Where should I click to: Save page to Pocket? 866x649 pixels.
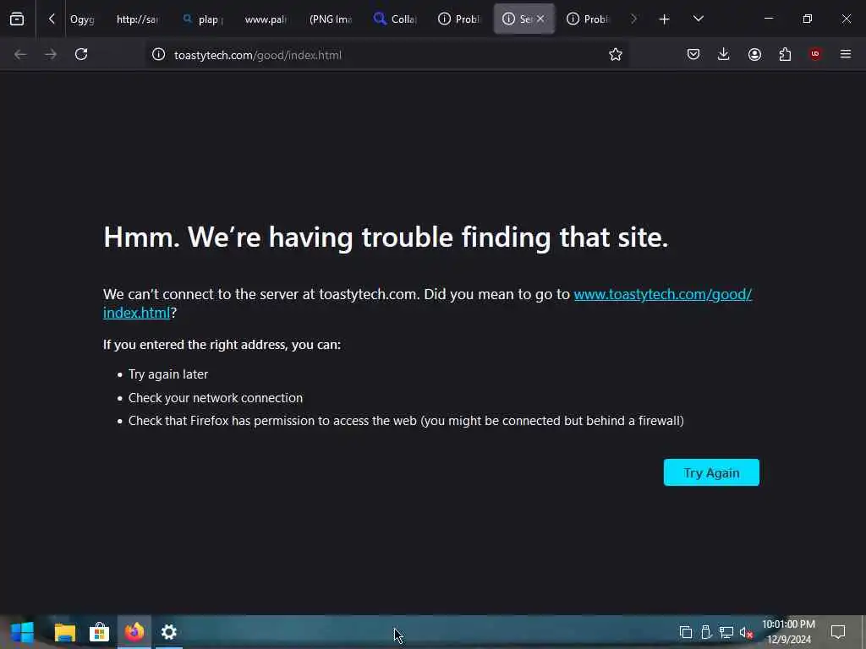click(x=693, y=54)
